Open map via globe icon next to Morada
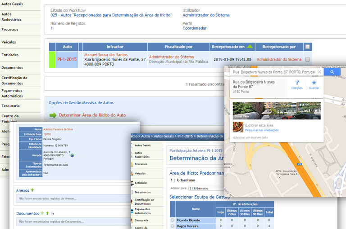346x229 pixels. coord(72,155)
